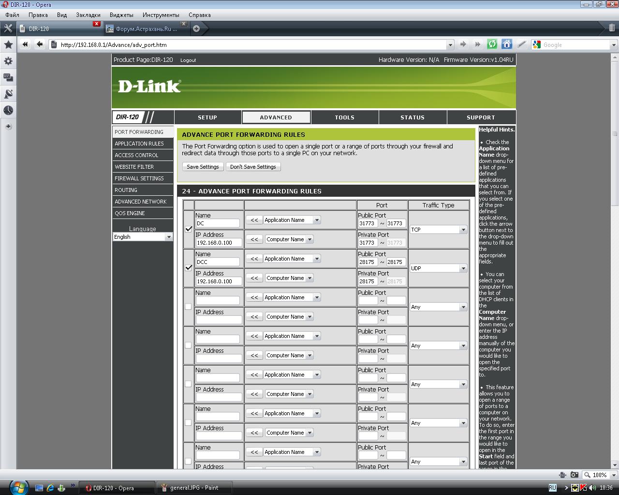The image size is (619, 495).
Task: Fill DC IP address using << button
Action: [254, 239]
